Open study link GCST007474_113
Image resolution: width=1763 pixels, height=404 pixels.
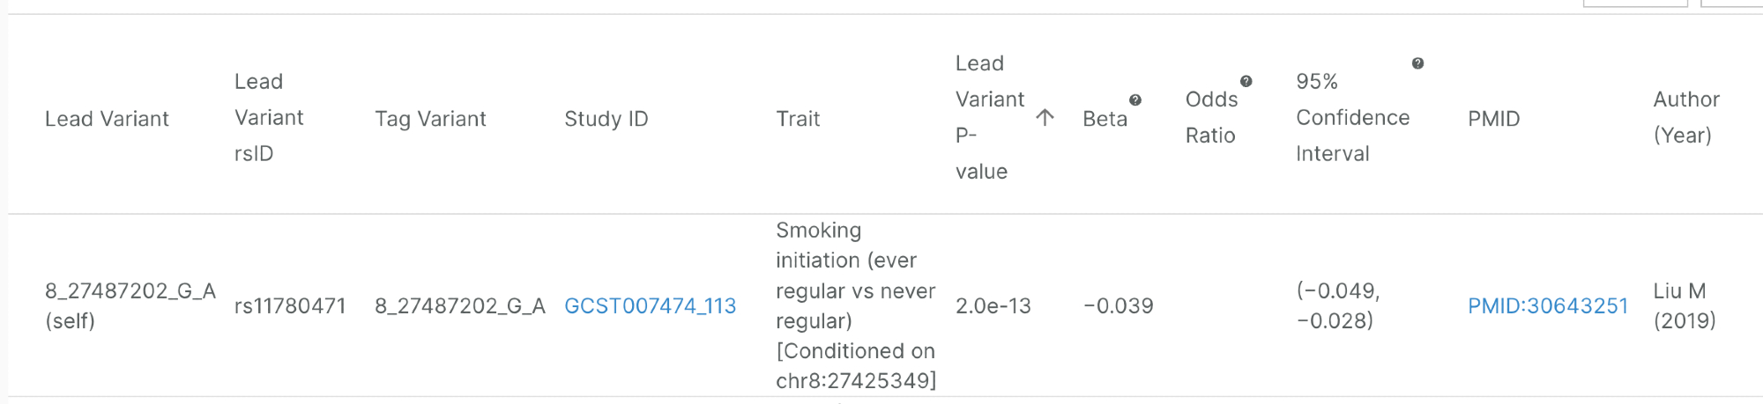coord(650,305)
